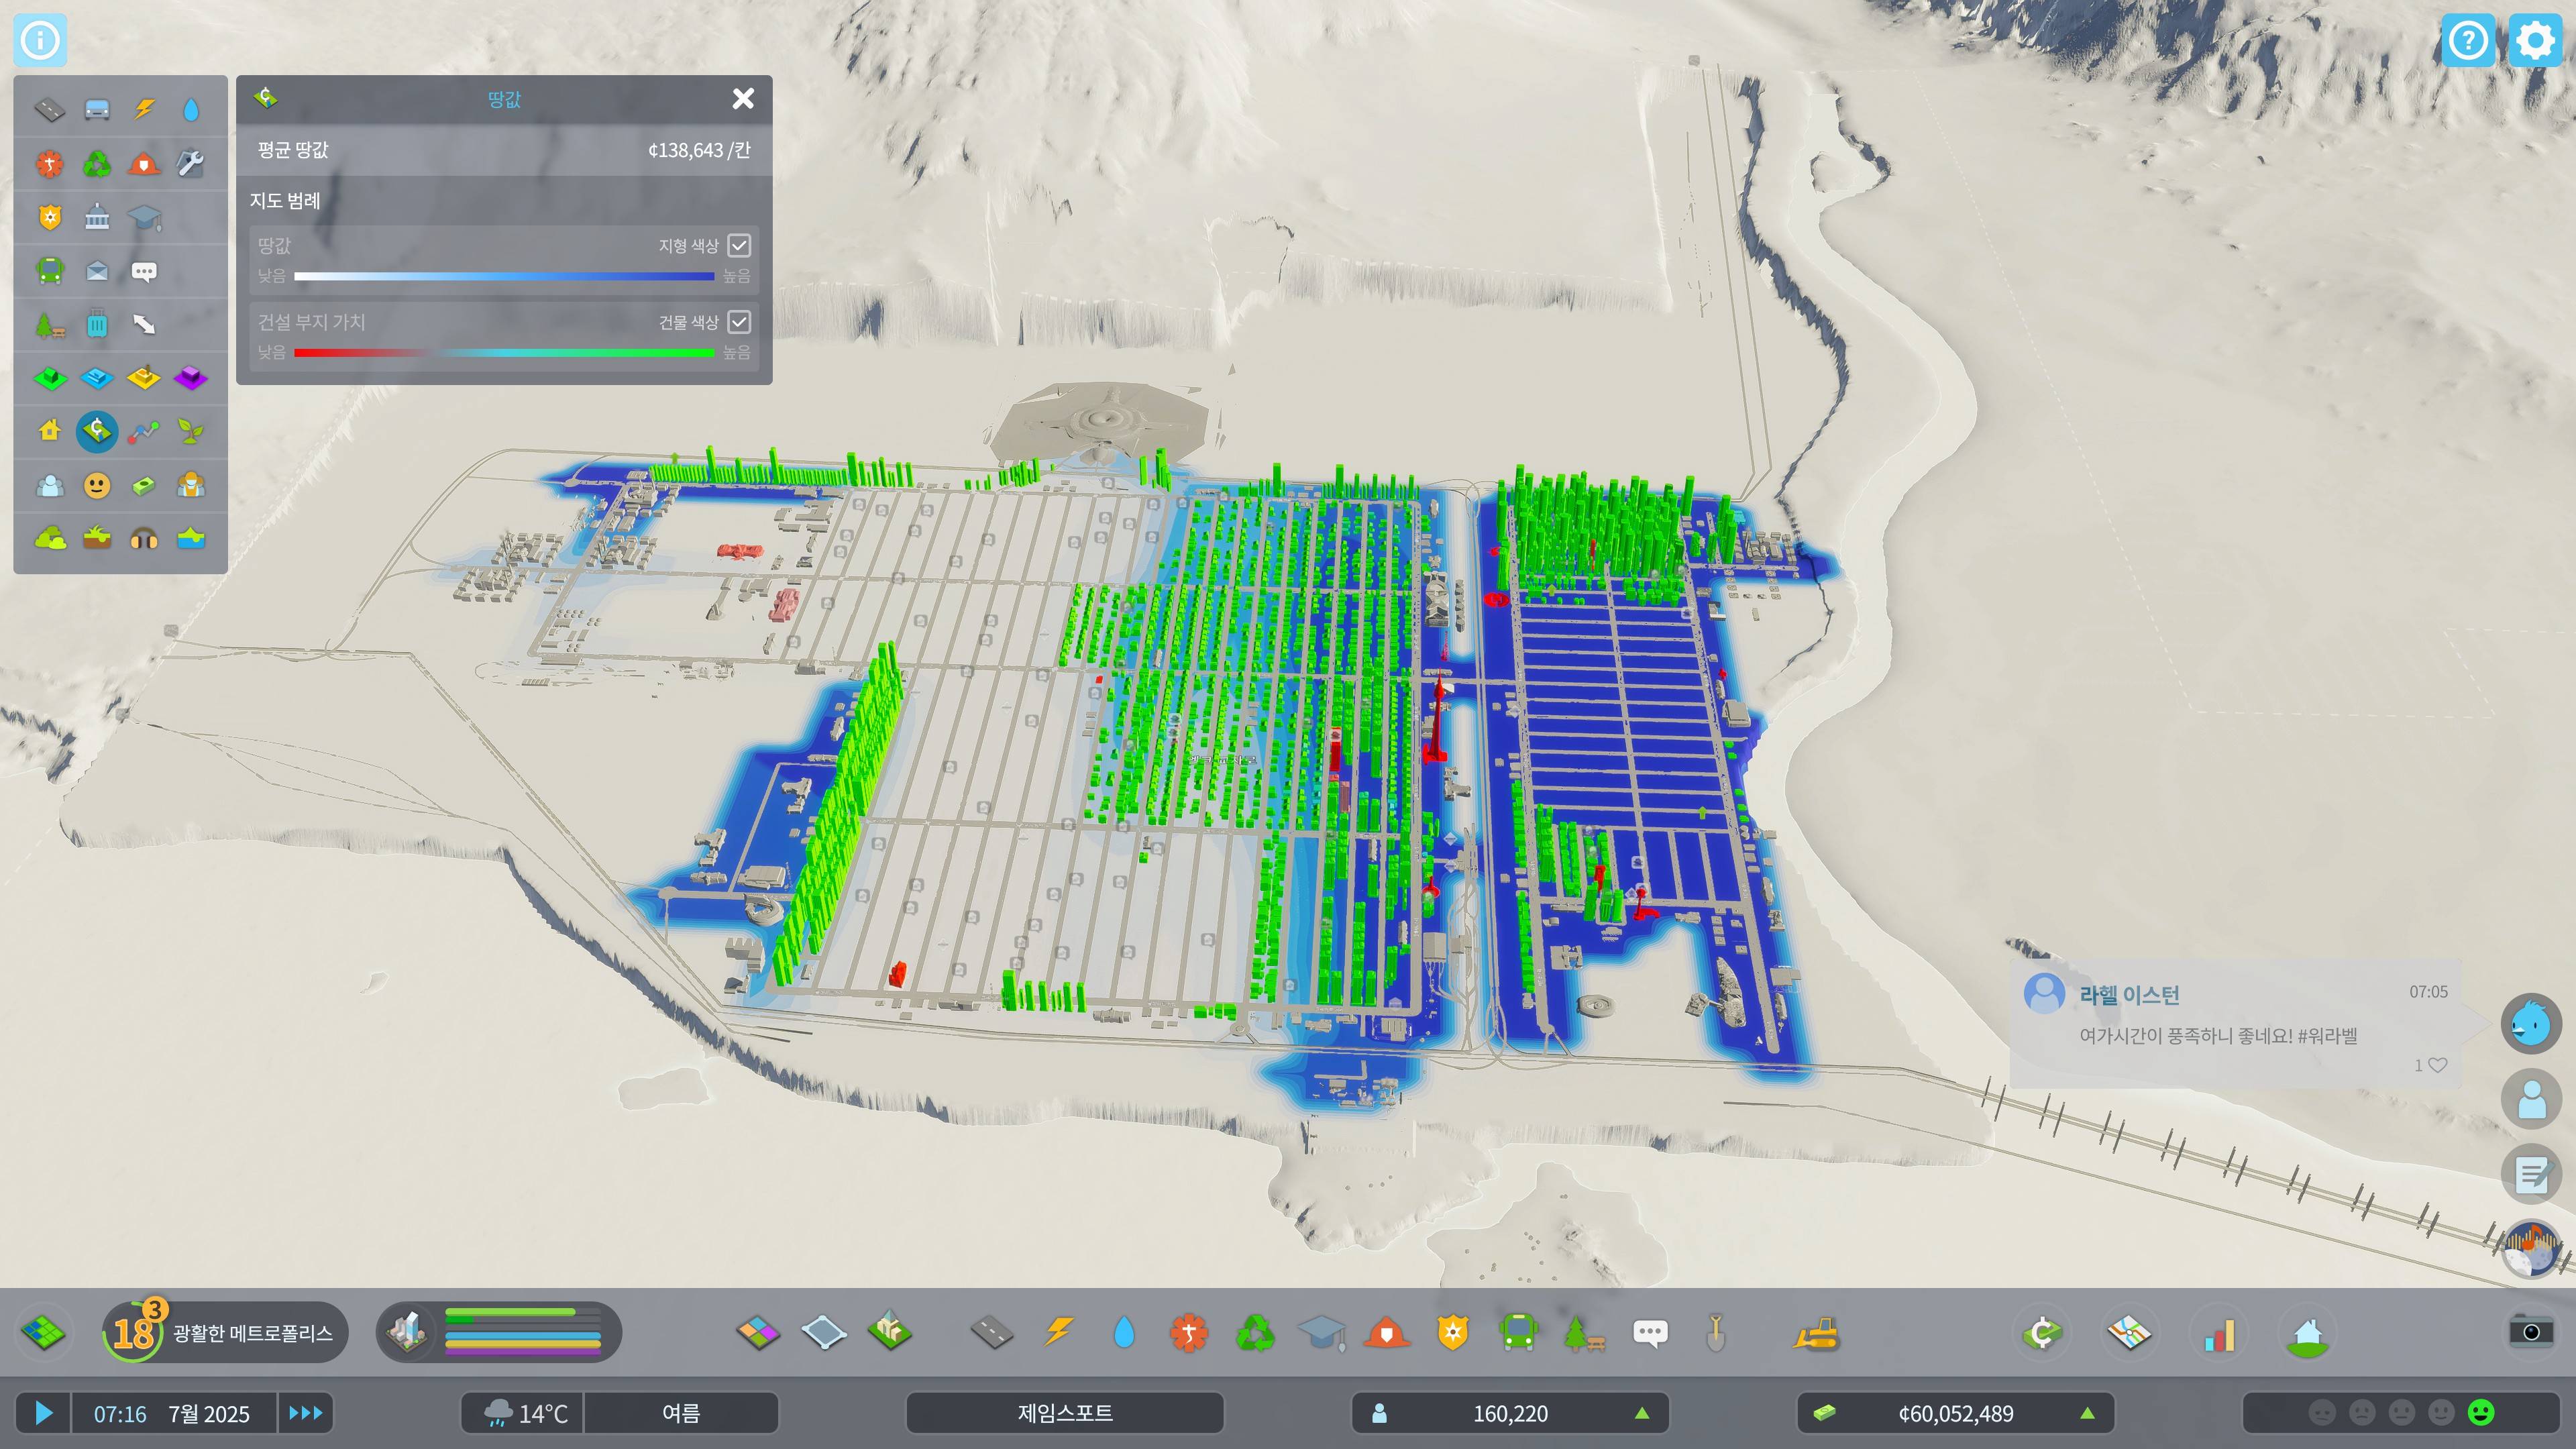Open the police services badge icon

tap(1452, 1332)
